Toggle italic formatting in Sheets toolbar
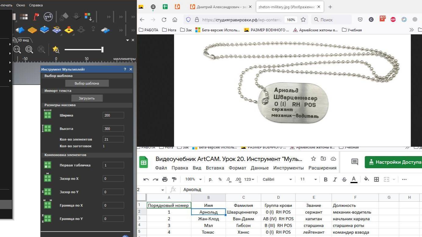The width and height of the screenshot is (422, 237). pos(335,179)
